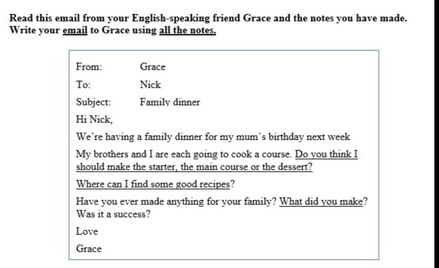Click the underlined word 'email' in the instructions
Image resolution: width=439 pixels, height=268 pixels.
point(75,30)
